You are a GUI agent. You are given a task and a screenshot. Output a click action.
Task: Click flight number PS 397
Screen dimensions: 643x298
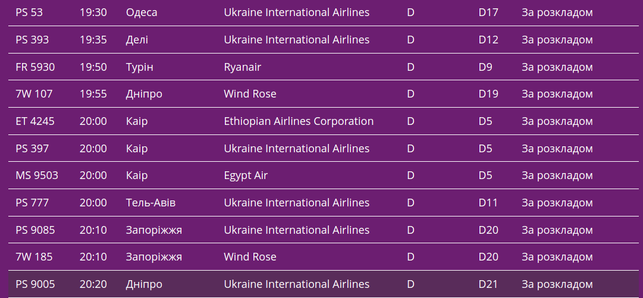pyautogui.click(x=32, y=149)
